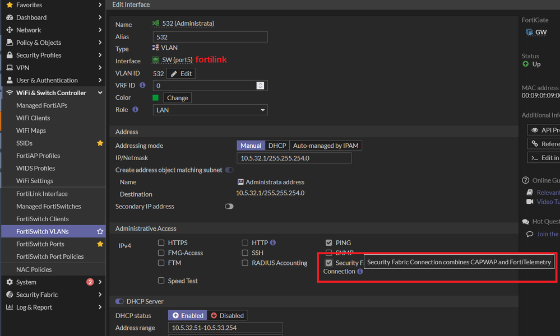Expand the Policy & Objects chevron
The width and height of the screenshot is (560, 336).
(100, 43)
